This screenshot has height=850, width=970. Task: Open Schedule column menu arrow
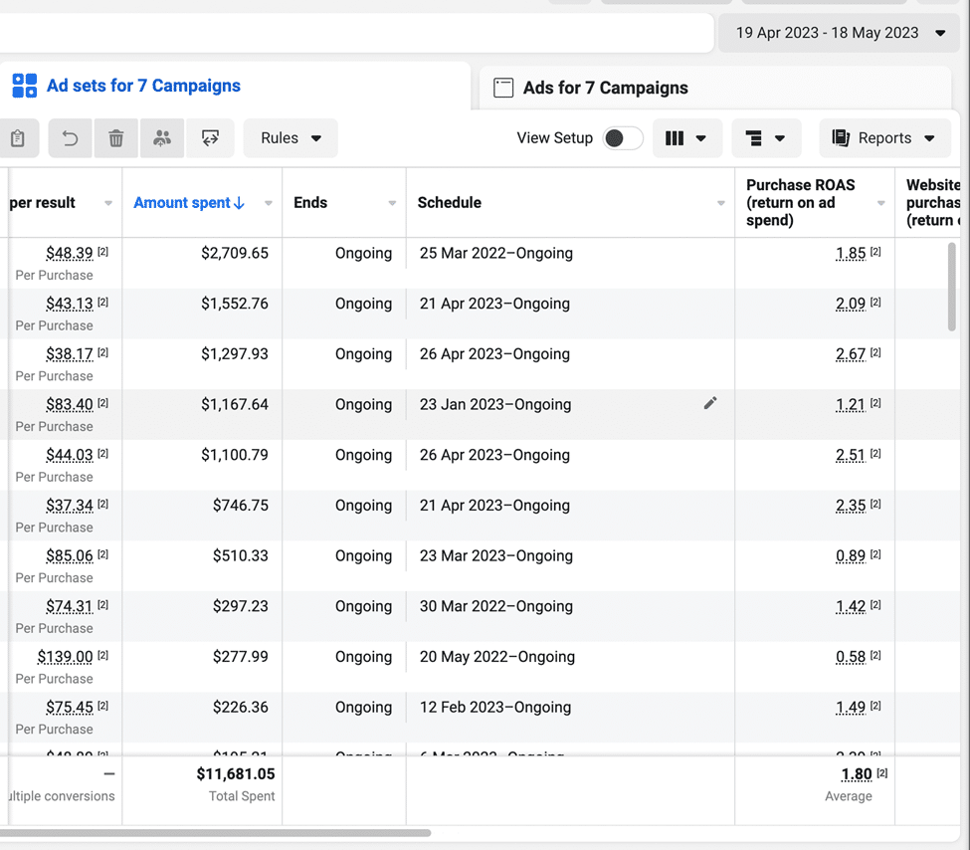720,203
